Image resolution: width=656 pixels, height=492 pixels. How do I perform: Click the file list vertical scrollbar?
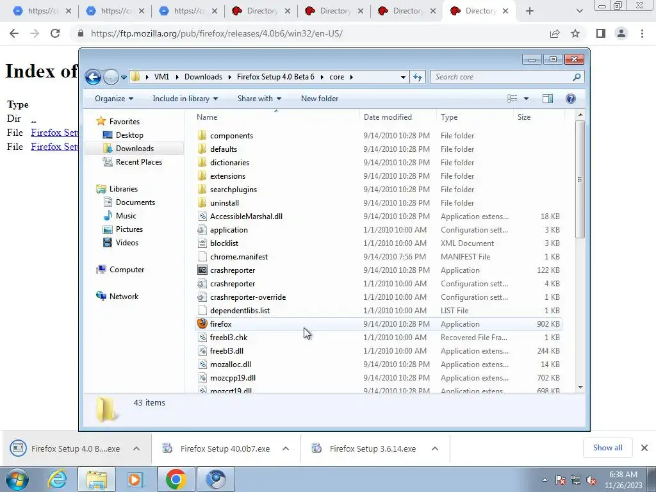(x=580, y=179)
